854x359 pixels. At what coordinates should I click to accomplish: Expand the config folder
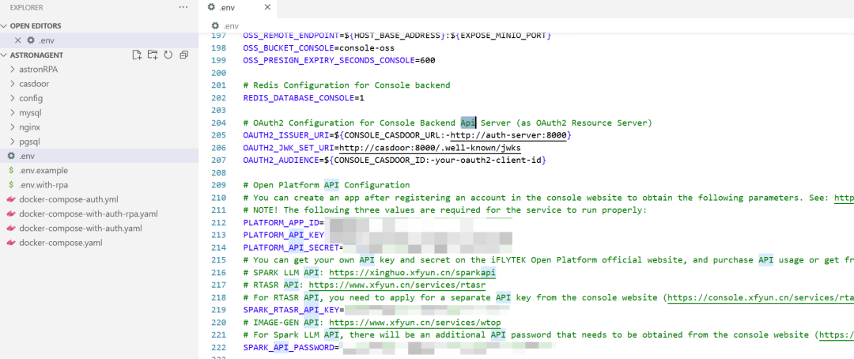click(13, 99)
